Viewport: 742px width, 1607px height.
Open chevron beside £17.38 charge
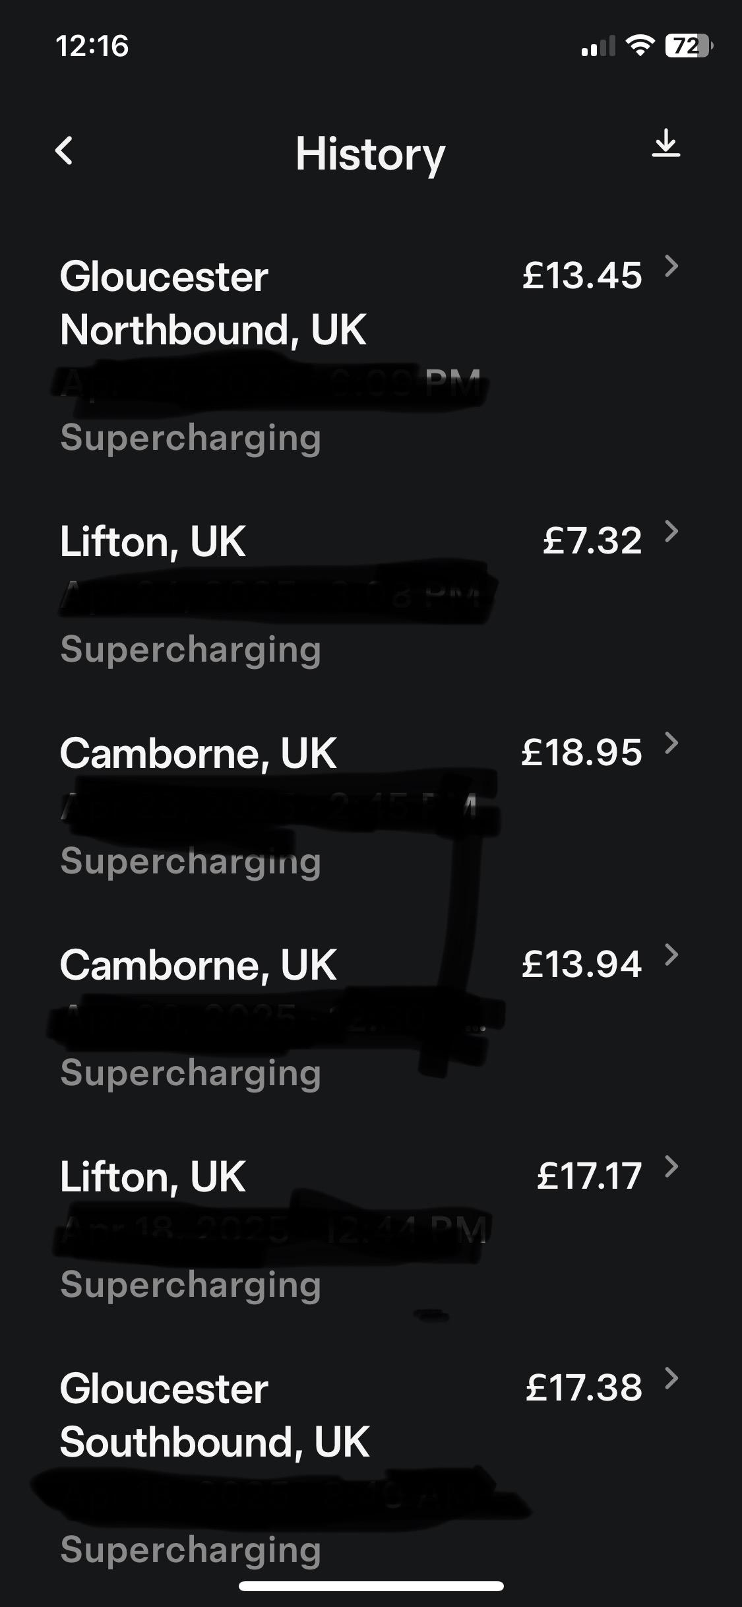pyautogui.click(x=671, y=1379)
